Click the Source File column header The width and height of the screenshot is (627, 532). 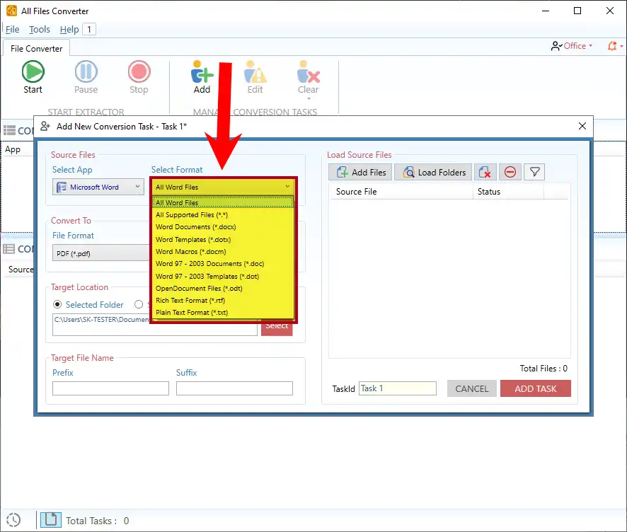(x=401, y=192)
